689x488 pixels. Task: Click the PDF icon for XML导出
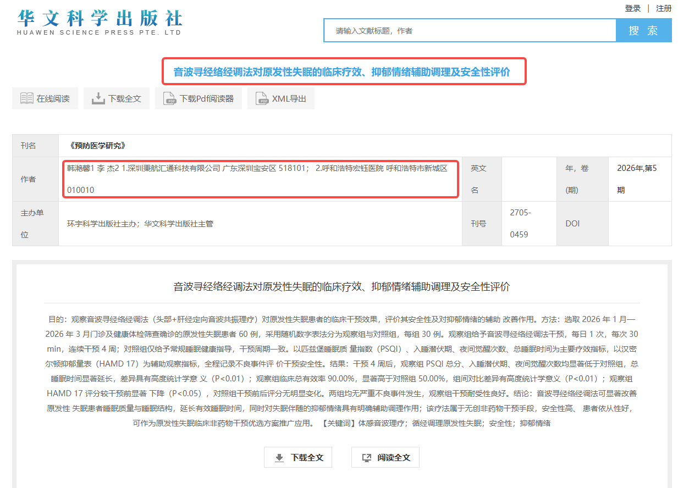tap(262, 99)
